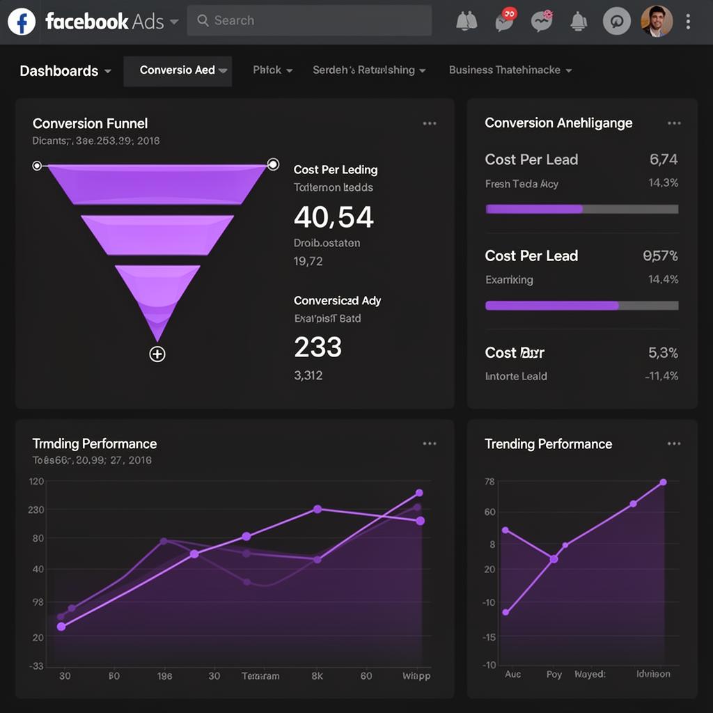Click the Idvison x-axis label
The height and width of the screenshot is (713, 713).
653,674
